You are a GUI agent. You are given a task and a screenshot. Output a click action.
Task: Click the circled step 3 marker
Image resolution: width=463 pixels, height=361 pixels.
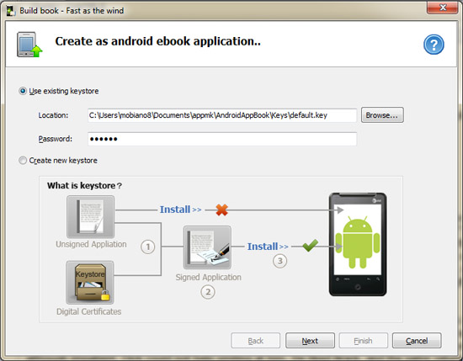(279, 261)
